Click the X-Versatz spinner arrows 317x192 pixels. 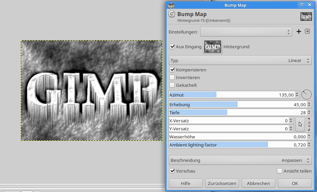click(x=291, y=121)
